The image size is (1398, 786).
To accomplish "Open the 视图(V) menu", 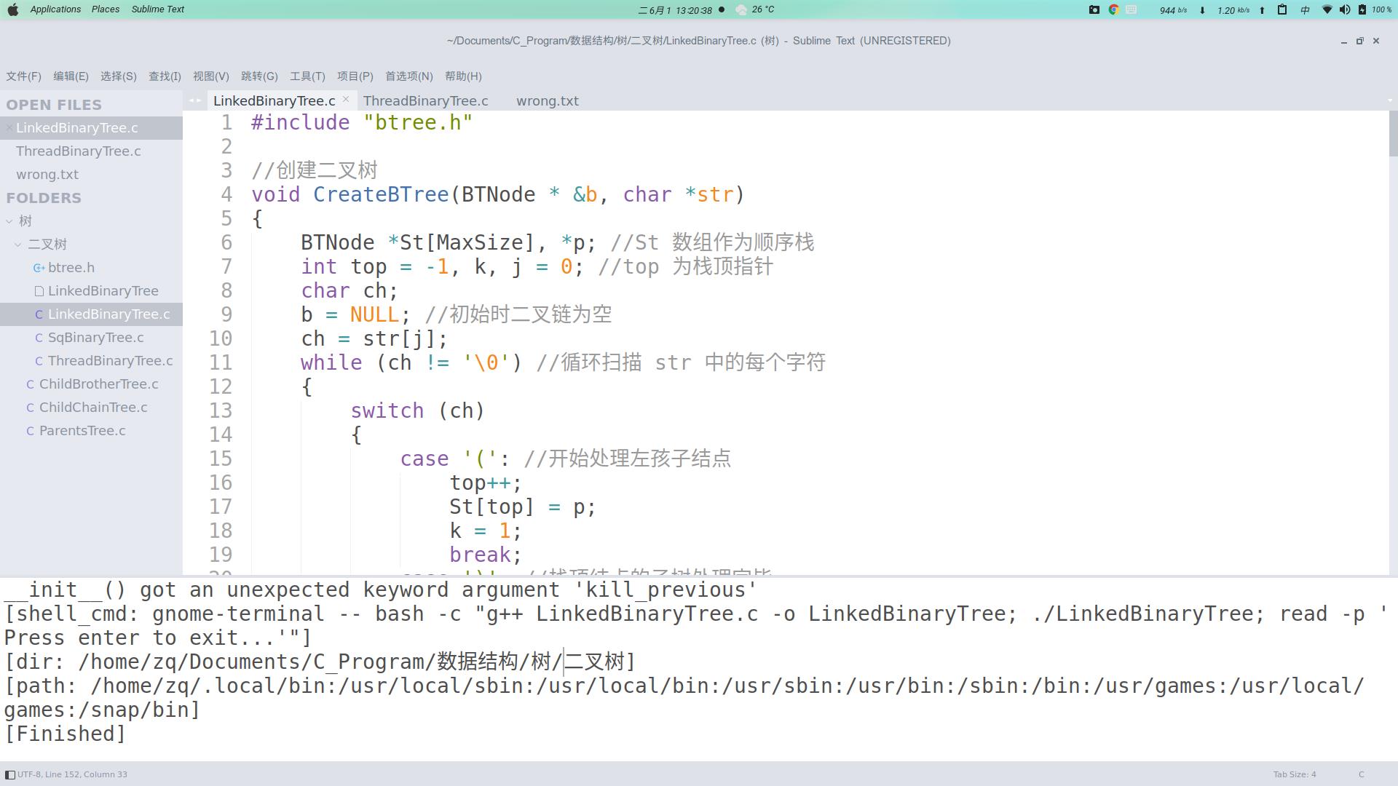I will coord(210,76).
